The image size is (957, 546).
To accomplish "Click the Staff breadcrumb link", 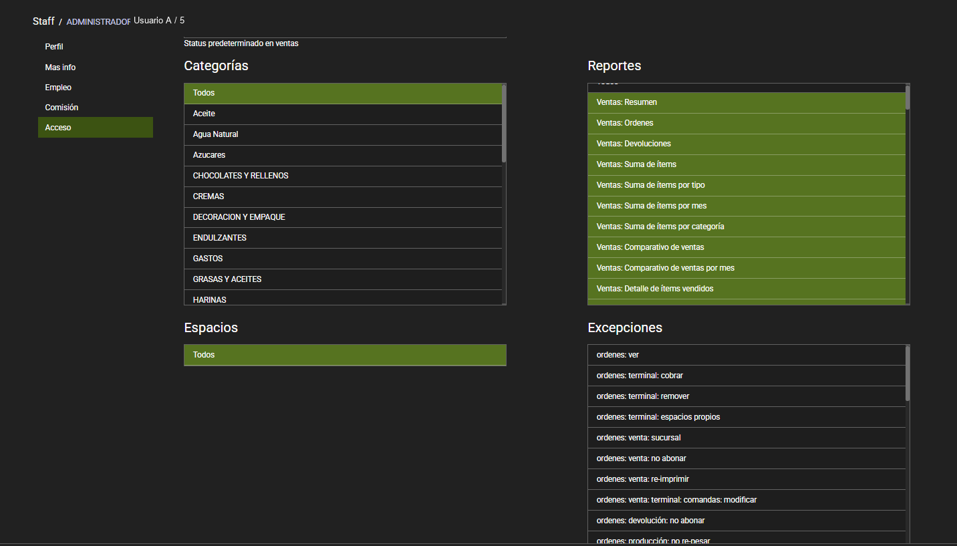I will (43, 21).
